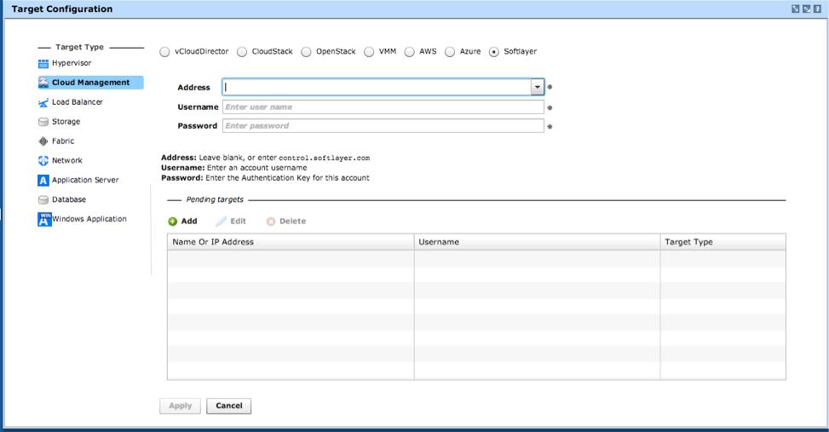This screenshot has width=829, height=432.
Task: Choose the OpenStack radio option
Action: (307, 52)
